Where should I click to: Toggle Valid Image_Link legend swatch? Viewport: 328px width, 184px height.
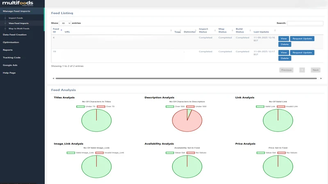[71, 153]
